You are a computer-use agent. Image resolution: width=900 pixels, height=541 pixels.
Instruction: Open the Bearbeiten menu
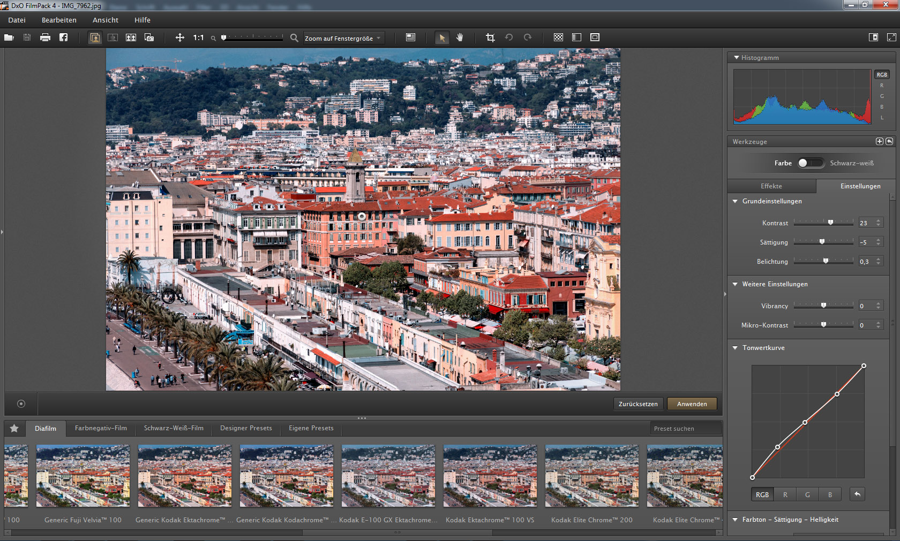coord(59,20)
